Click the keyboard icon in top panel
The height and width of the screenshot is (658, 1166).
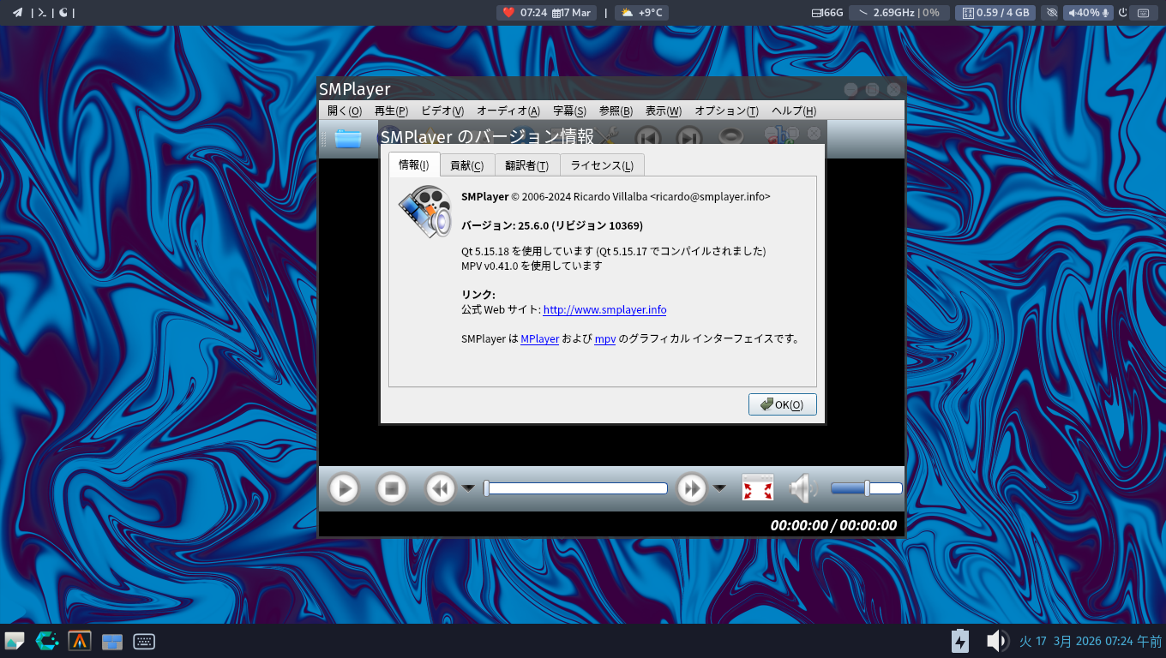(x=1142, y=13)
